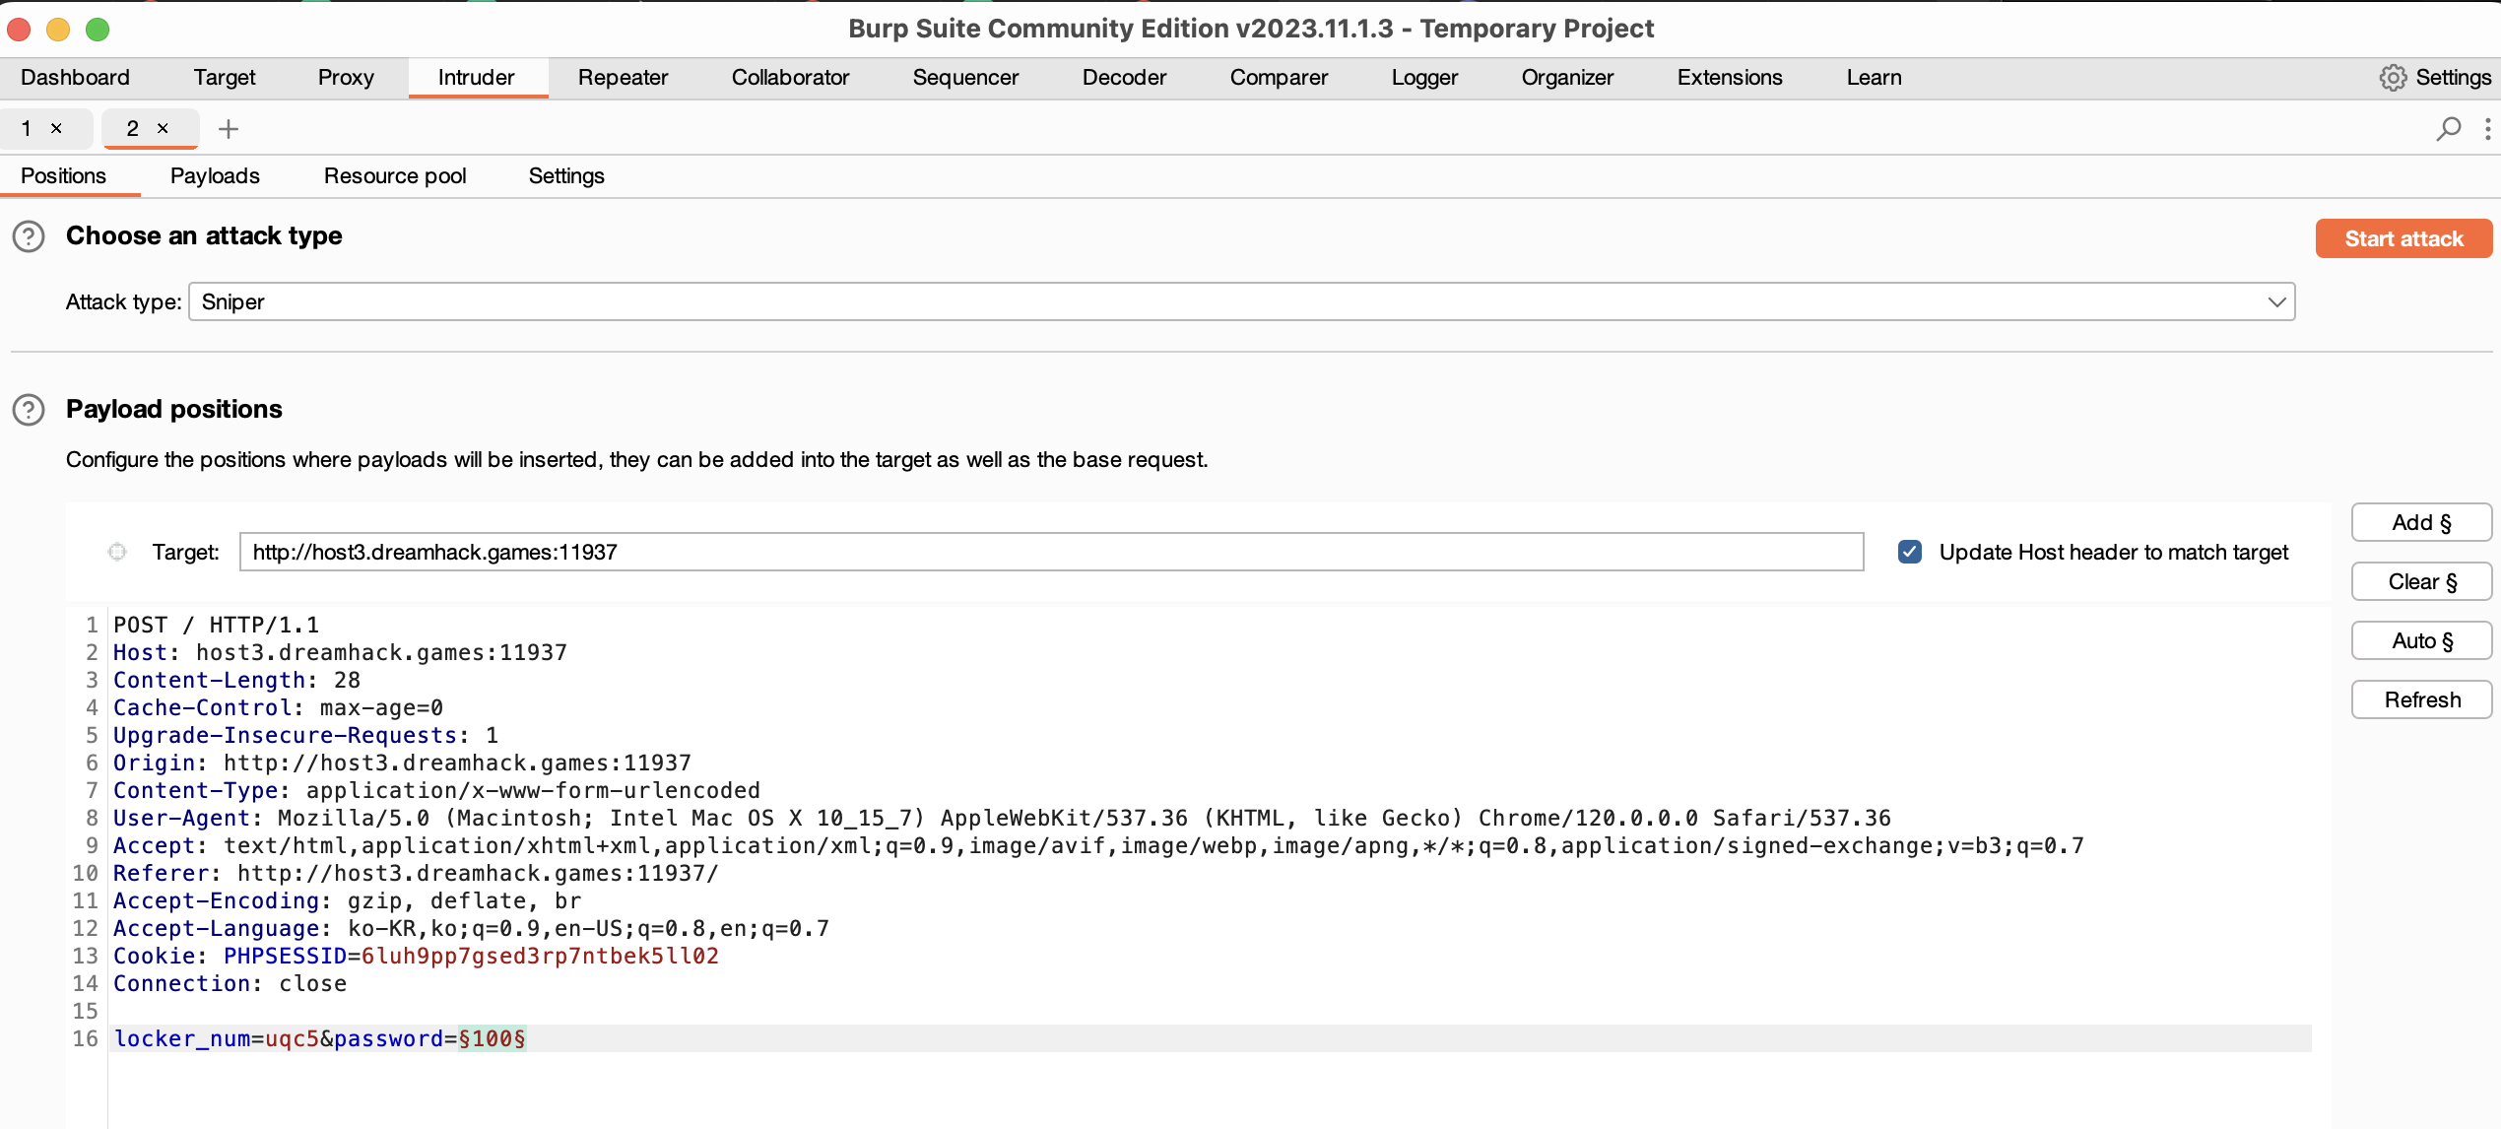Click the Cache-Control: max-age=0 line

278,707
